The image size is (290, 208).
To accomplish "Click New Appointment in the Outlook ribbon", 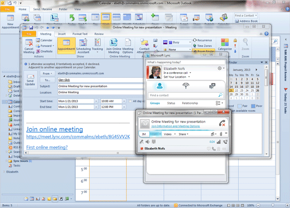I will pos(10,22).
